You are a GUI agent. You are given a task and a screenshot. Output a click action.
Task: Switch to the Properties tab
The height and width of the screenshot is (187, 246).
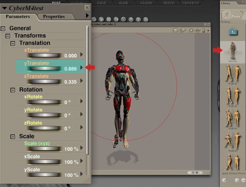[54, 16]
